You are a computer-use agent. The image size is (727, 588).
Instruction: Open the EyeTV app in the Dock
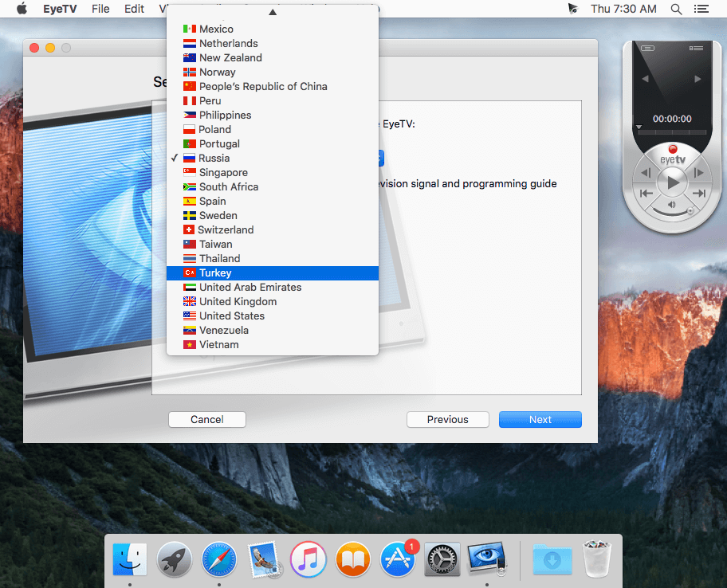pyautogui.click(x=486, y=559)
